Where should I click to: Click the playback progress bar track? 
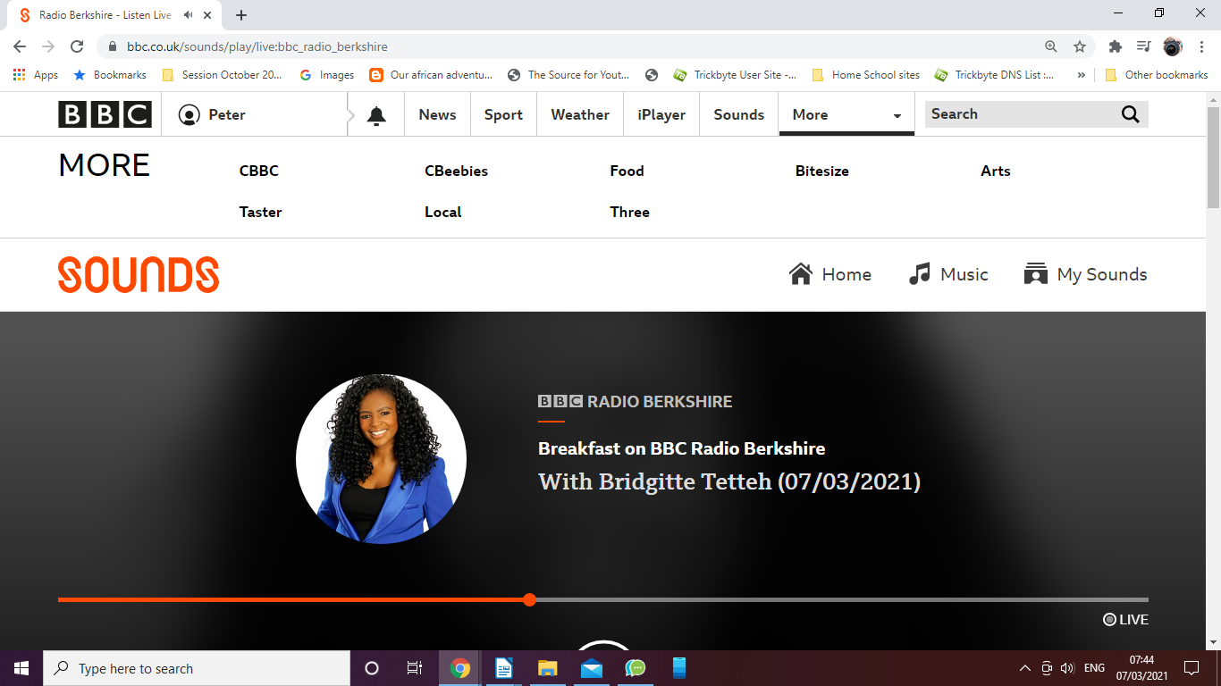603,599
